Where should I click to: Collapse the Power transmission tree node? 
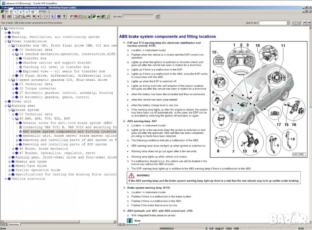pos(6,41)
